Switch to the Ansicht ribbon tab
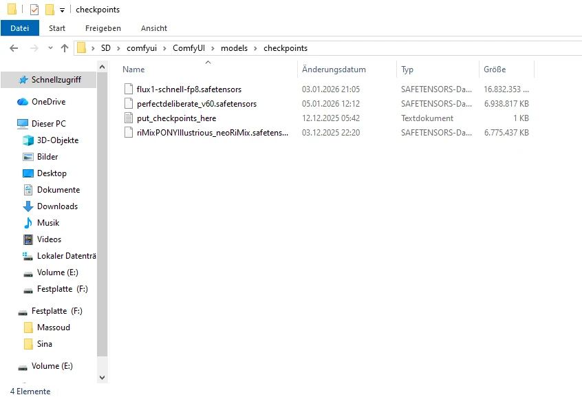 coord(153,28)
